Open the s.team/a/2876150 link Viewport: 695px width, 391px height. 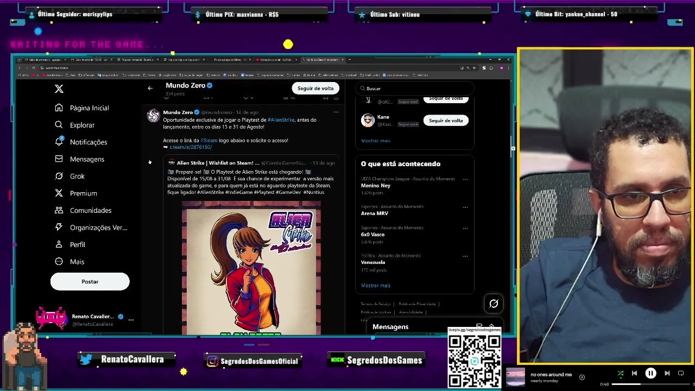coord(191,147)
